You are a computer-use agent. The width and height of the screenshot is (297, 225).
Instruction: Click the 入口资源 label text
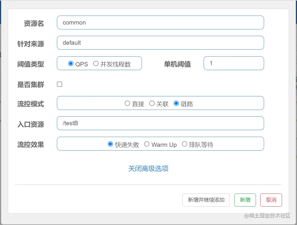pyautogui.click(x=31, y=124)
